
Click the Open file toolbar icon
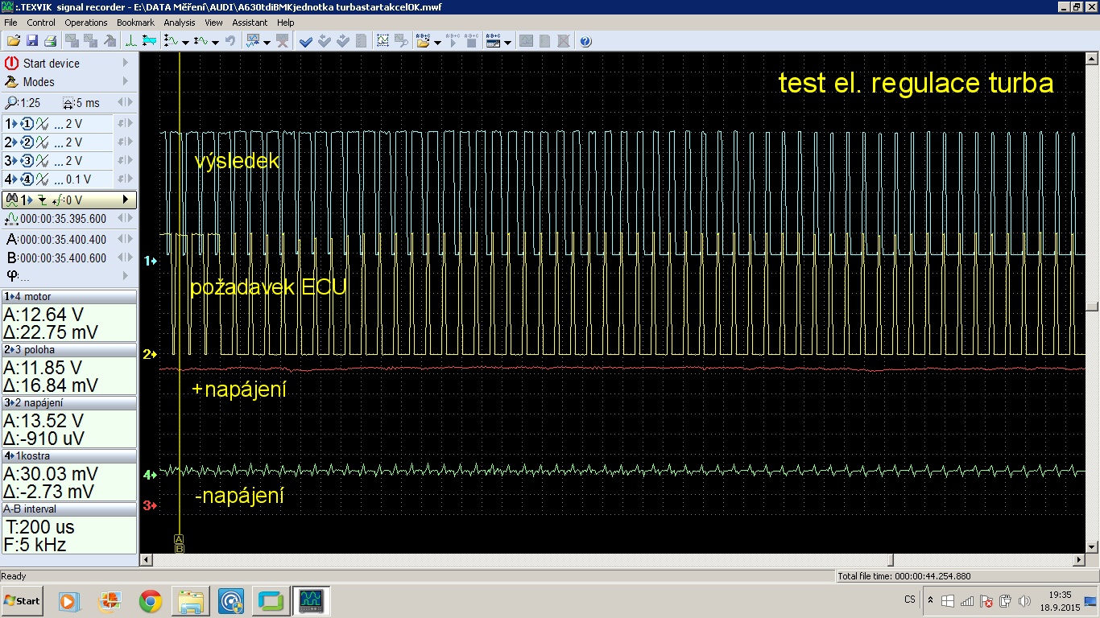(x=14, y=41)
